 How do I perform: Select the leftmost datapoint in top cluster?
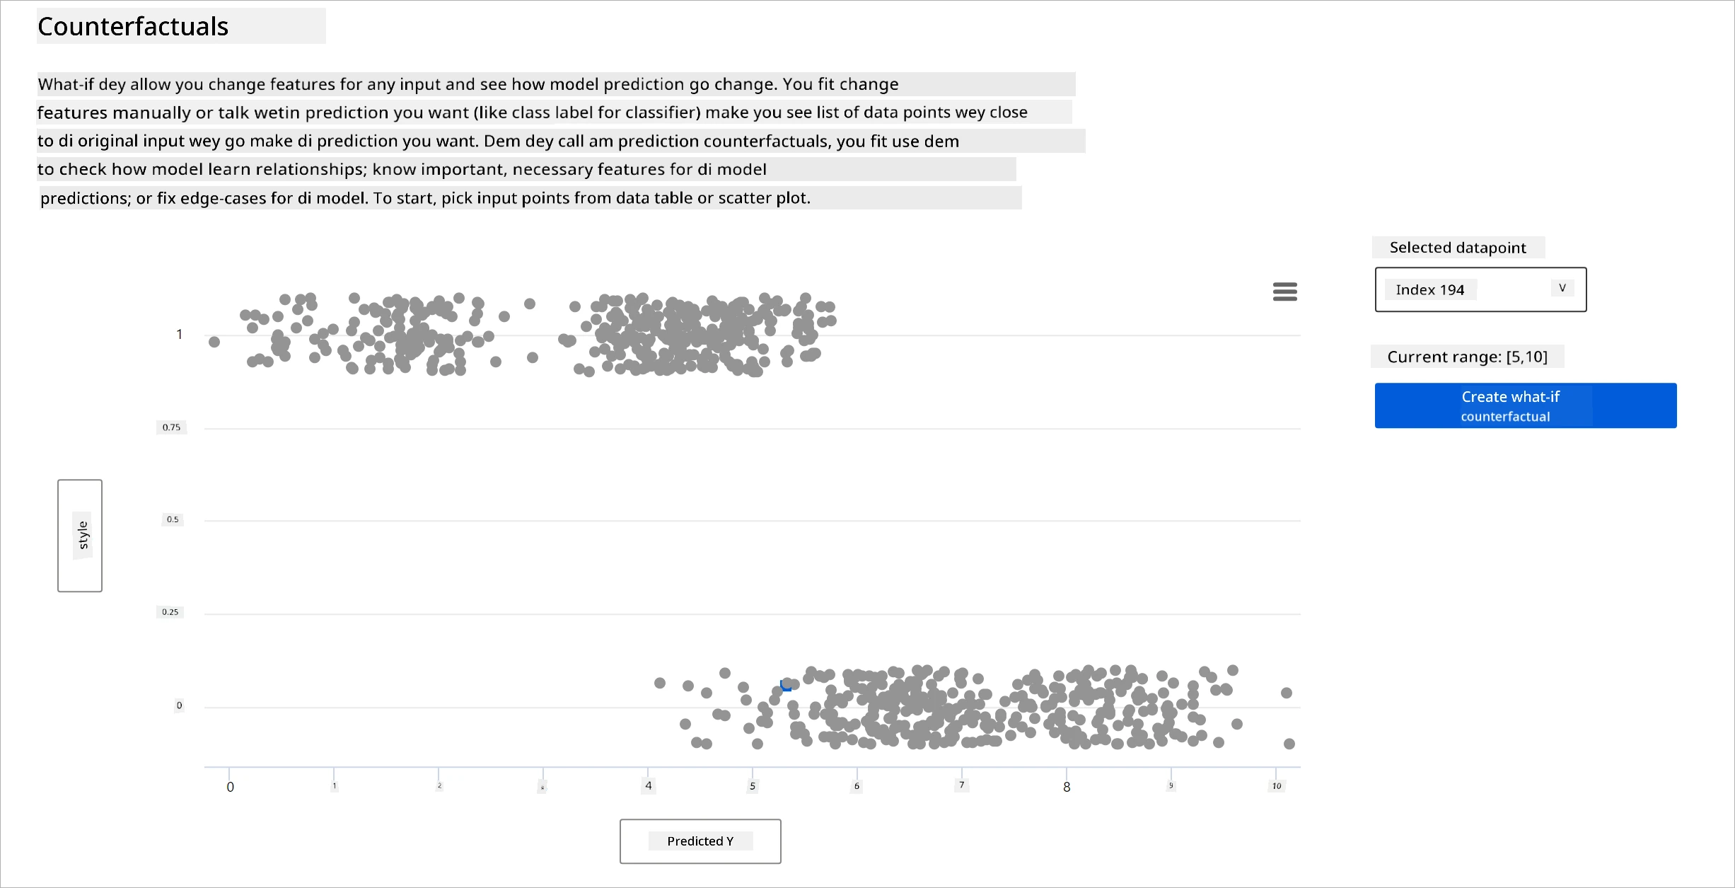tap(214, 342)
